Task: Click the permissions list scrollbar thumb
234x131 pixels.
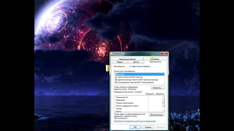Action: click(x=163, y=103)
